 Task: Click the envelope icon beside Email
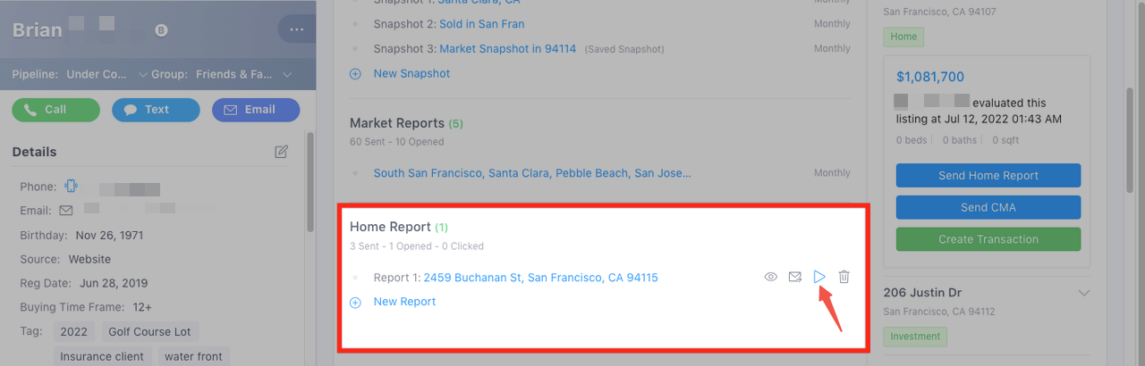coord(65,211)
